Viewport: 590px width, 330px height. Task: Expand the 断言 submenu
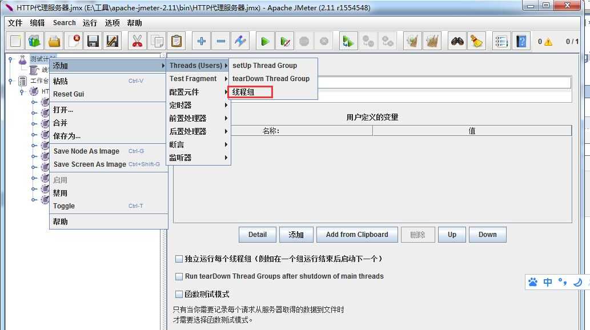tap(198, 144)
